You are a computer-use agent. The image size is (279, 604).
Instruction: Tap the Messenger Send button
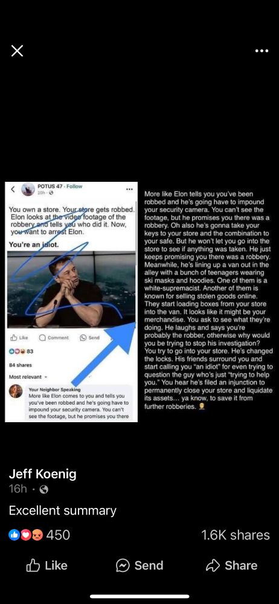click(139, 565)
